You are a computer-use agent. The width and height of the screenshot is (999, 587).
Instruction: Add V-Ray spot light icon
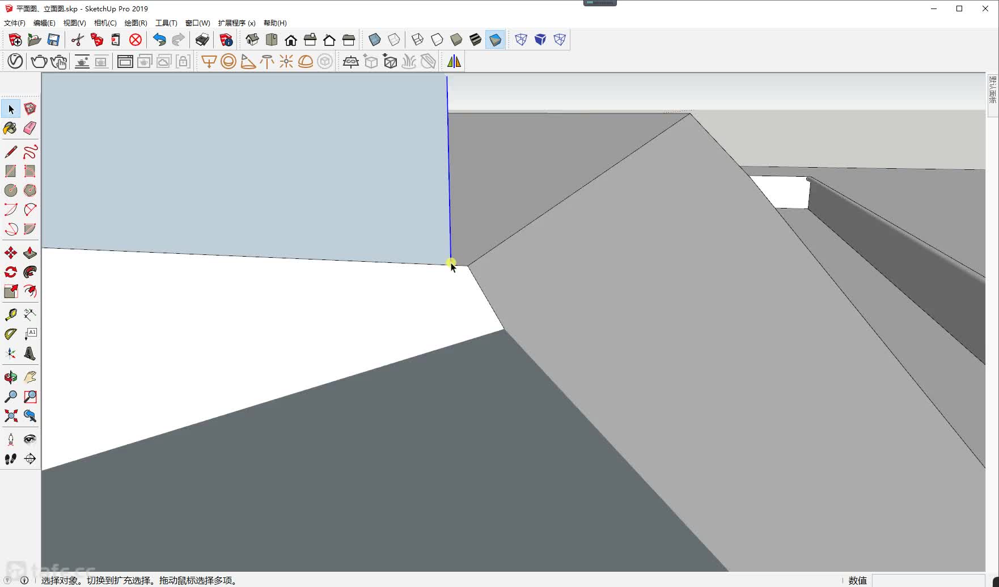point(248,61)
